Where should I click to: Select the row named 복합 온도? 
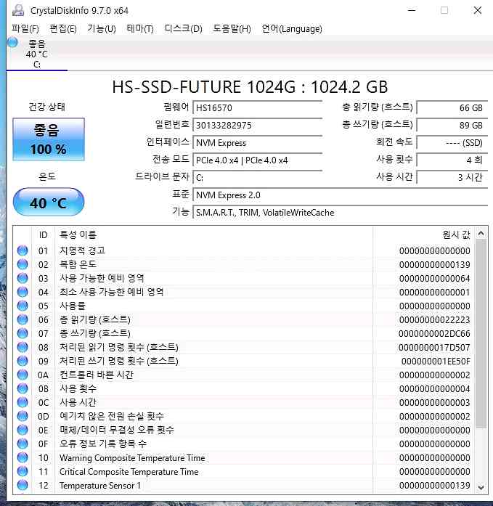[243, 264]
